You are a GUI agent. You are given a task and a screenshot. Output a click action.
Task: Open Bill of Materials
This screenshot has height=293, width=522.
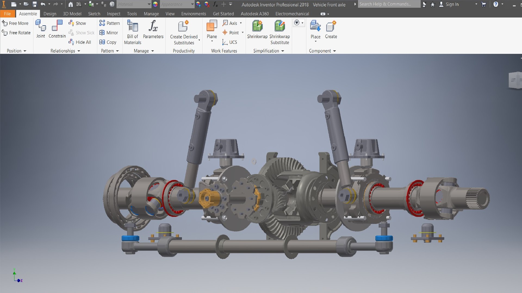point(133,32)
